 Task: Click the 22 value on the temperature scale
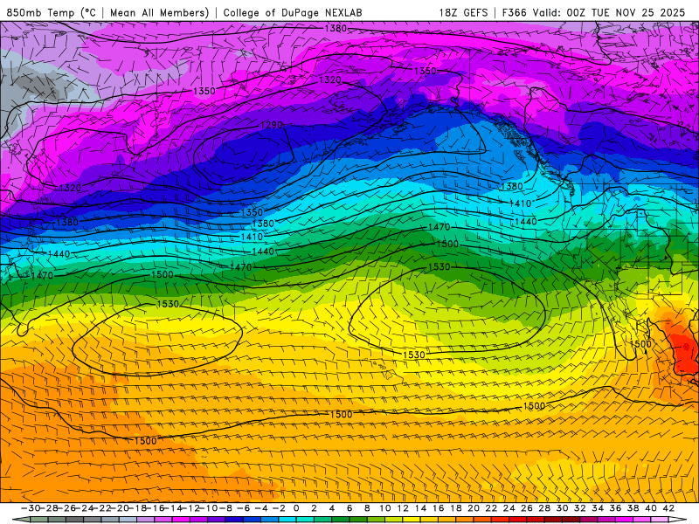pos(492,508)
